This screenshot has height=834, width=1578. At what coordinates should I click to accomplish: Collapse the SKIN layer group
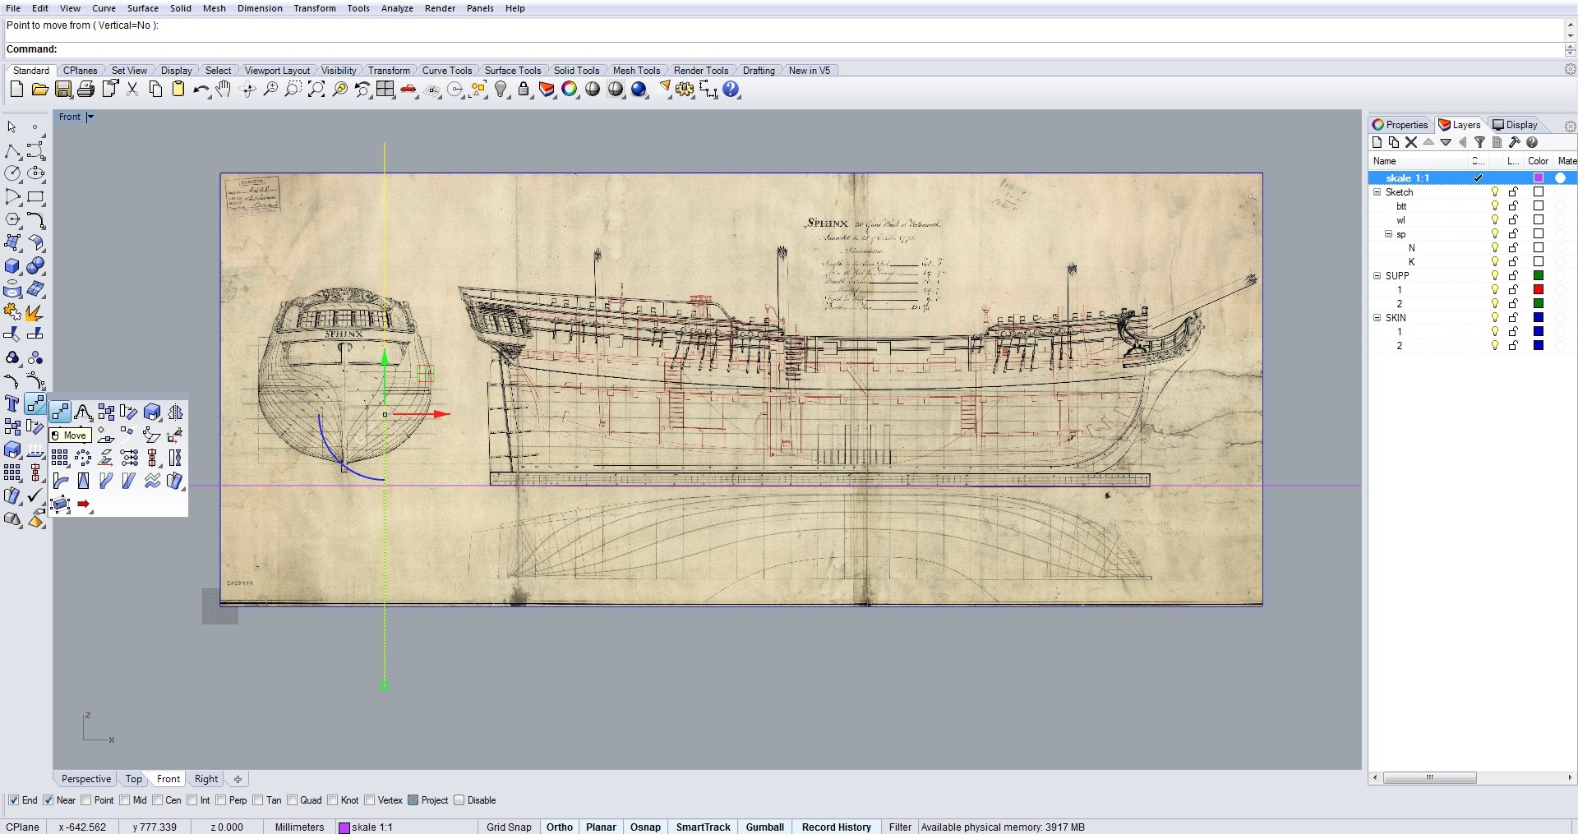pos(1377,318)
